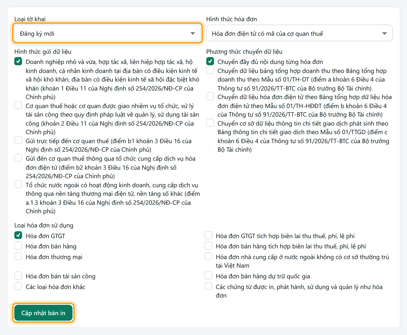Uncheck the 'Hóa đơn GTGT' checkbox
This screenshot has height=335, width=407.
pos(18,235)
